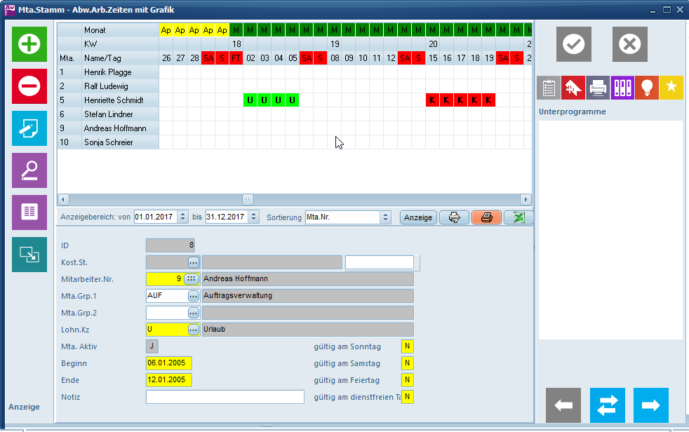Screen dimensions: 689x432
Task: Open the Sortierung Mta.Nr. dropdown
Action: (x=385, y=217)
